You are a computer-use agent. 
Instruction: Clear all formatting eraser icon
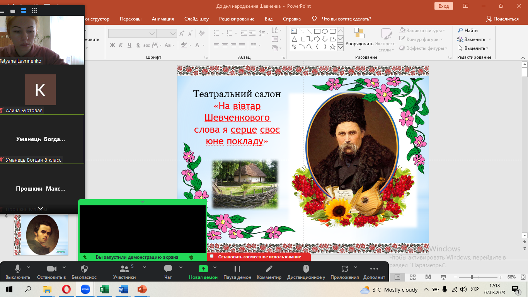point(202,34)
